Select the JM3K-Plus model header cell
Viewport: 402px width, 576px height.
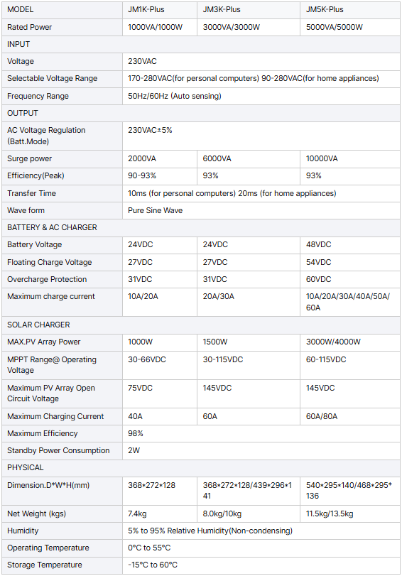click(249, 9)
